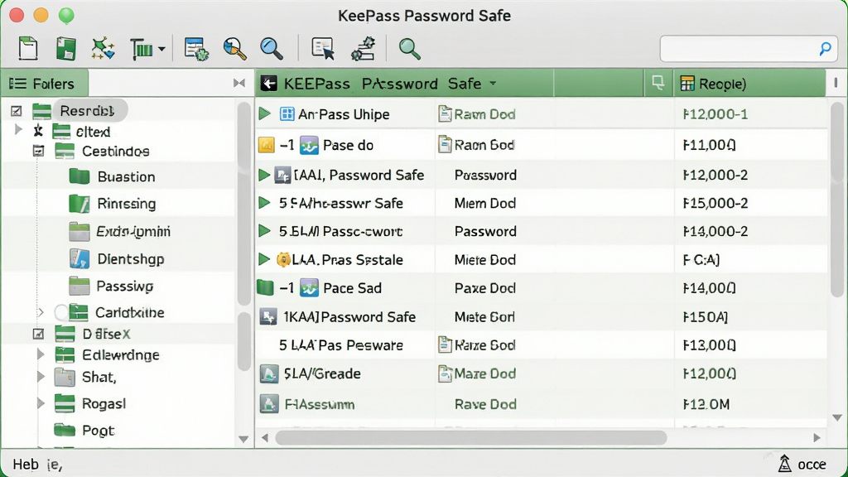Viewport: 848px width, 477px height.
Task: Click the entry list settings toolbar icon
Action: (195, 49)
